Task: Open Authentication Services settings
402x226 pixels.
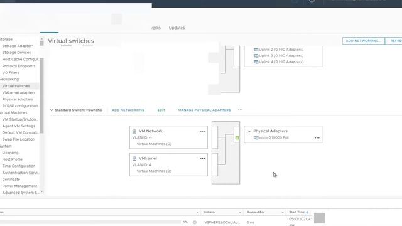Action: [20, 173]
